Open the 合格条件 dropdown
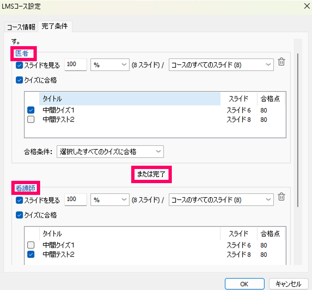Screen dimensions: 312x290 [x=110, y=152]
